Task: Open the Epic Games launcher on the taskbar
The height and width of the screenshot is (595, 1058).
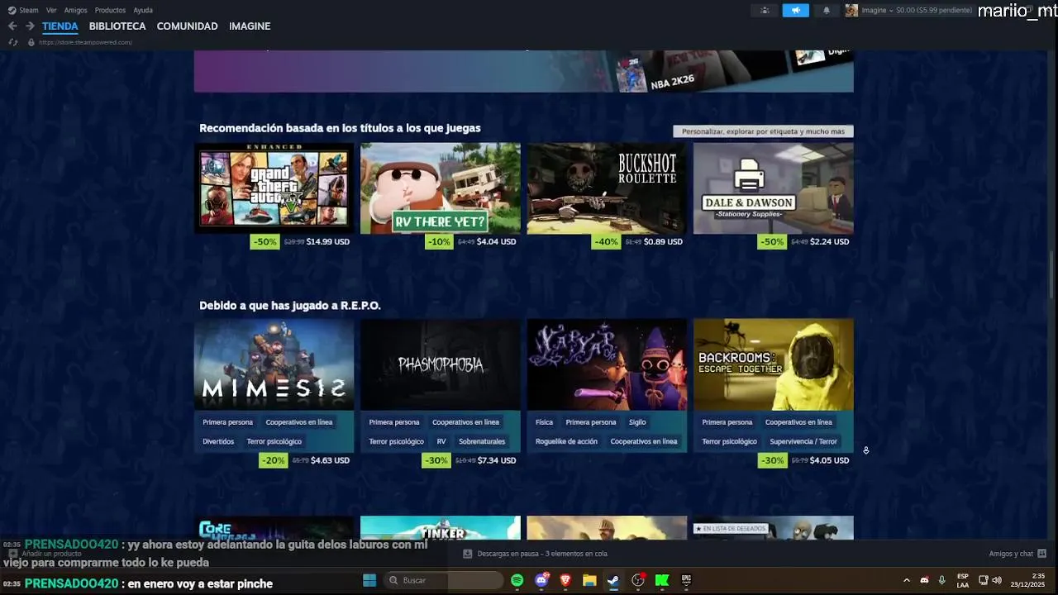Action: point(686,580)
